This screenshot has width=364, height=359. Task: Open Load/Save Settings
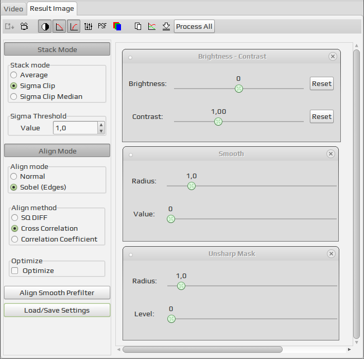point(57,310)
